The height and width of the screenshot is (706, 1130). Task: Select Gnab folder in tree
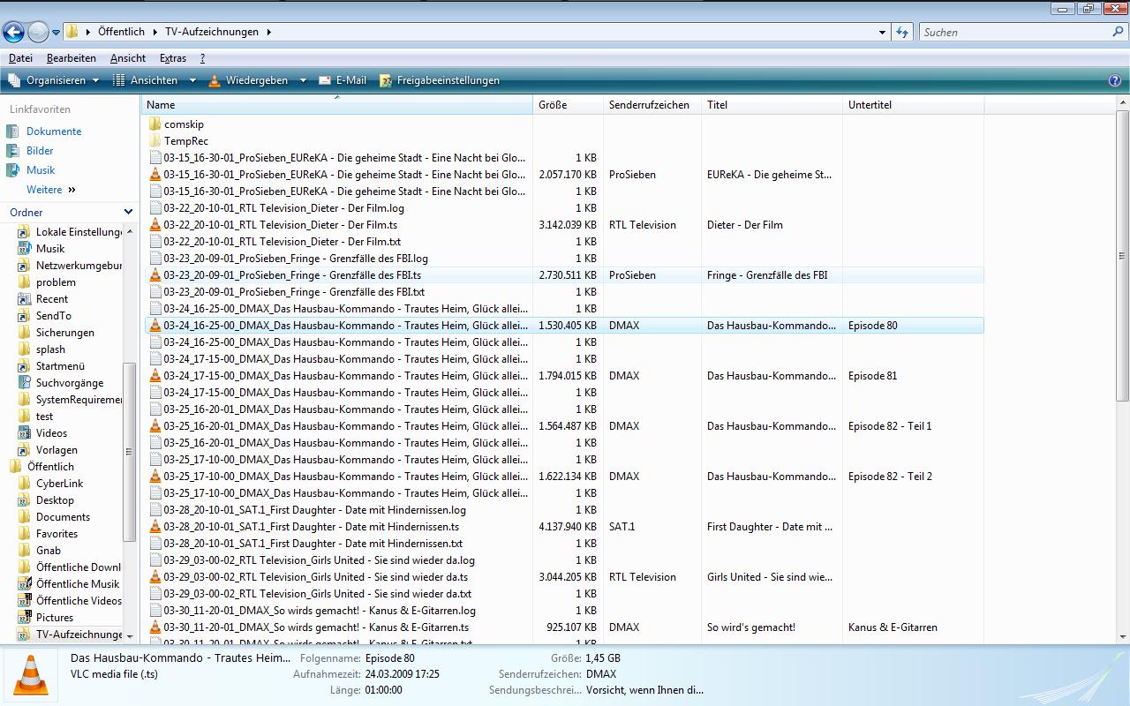tap(49, 551)
